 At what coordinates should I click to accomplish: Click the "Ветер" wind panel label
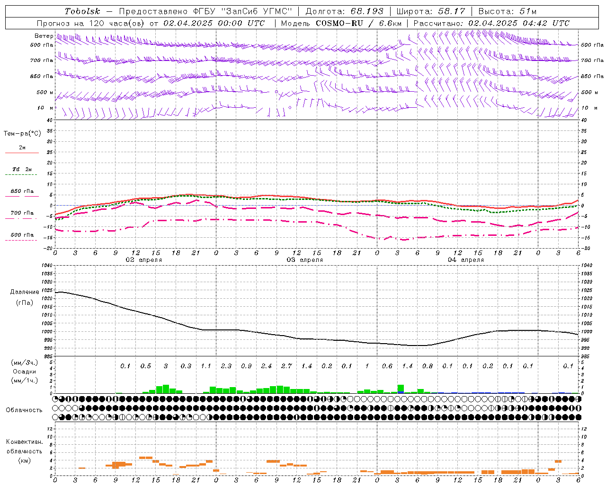pyautogui.click(x=44, y=36)
